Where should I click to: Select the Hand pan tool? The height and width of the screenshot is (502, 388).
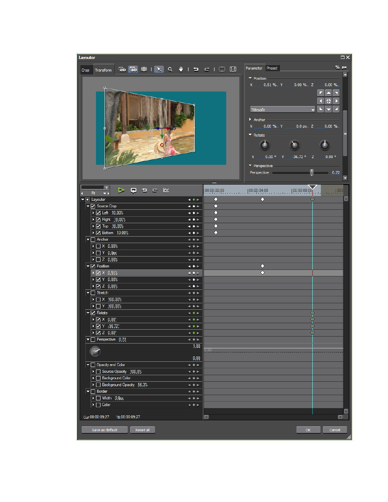(181, 70)
